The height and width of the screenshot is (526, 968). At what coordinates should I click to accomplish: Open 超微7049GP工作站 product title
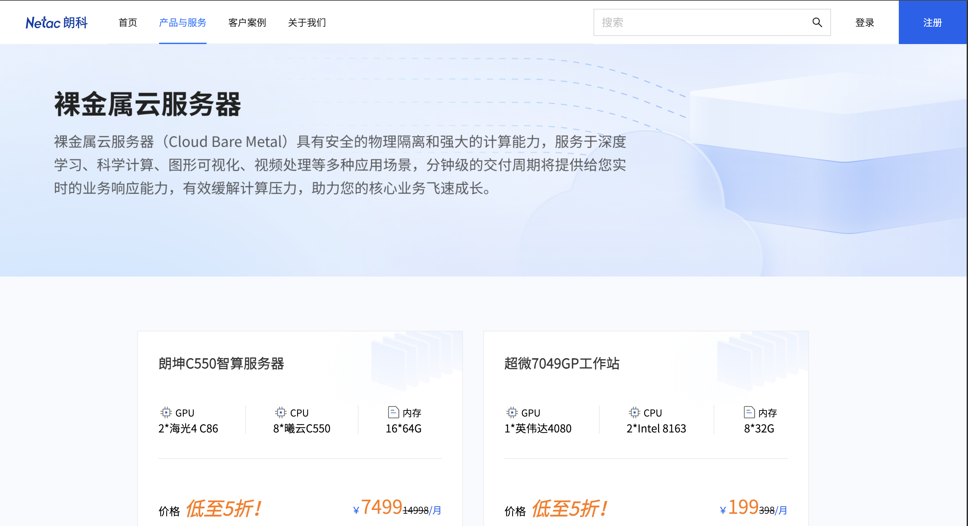pyautogui.click(x=561, y=363)
